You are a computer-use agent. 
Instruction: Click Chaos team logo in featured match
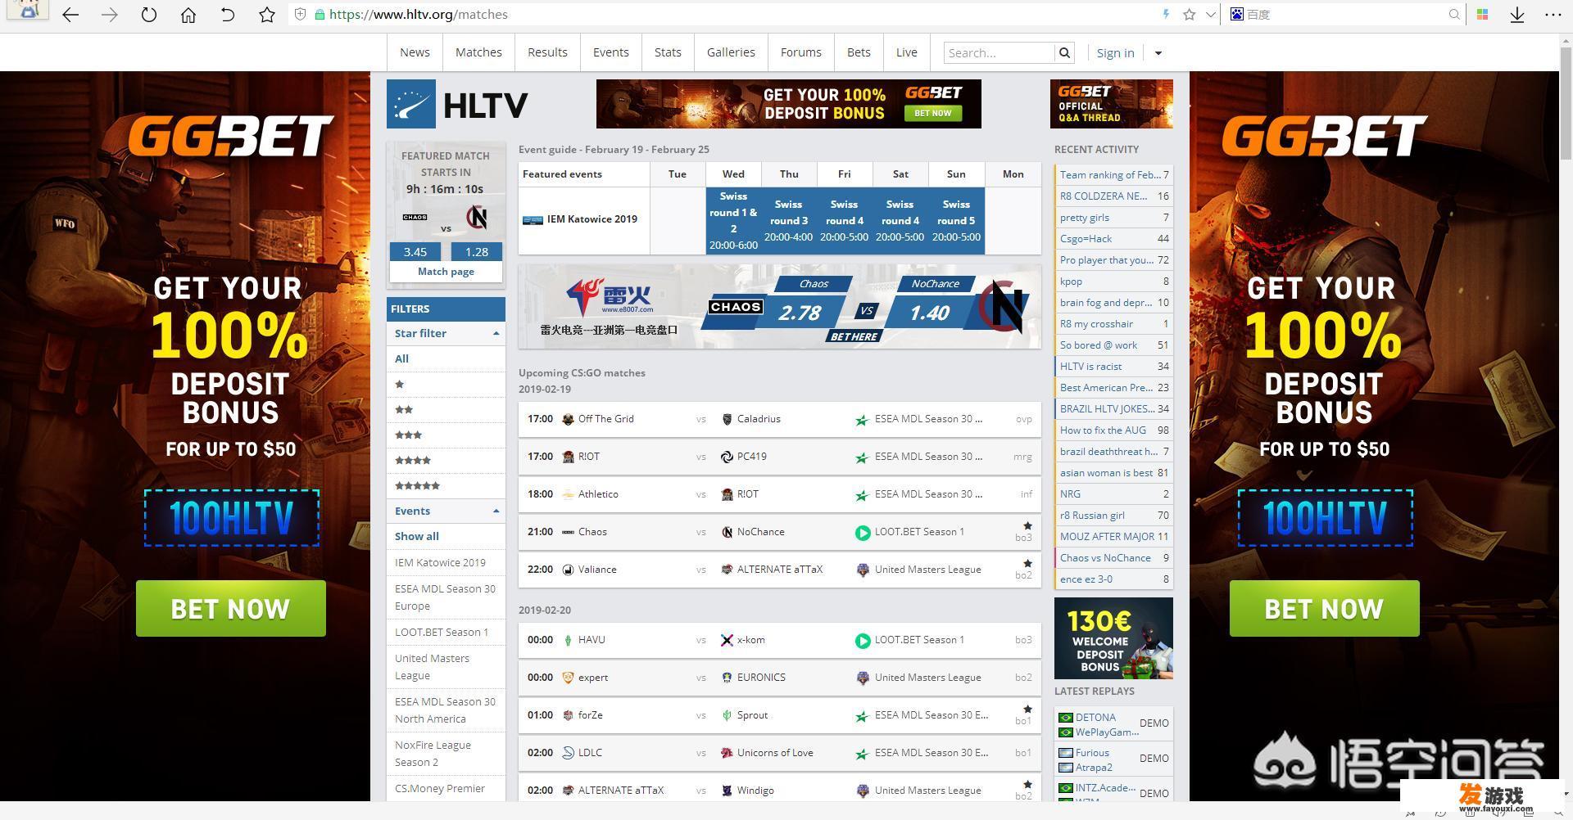[415, 217]
